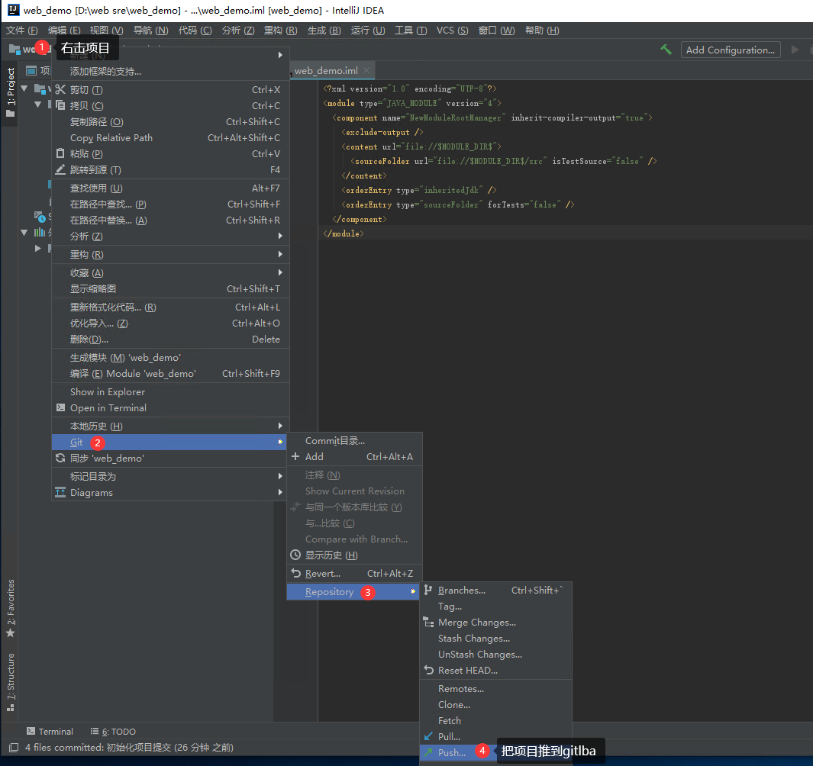813x766 pixels.
Task: Click the copy icon next to 拷贝
Action: 60,105
